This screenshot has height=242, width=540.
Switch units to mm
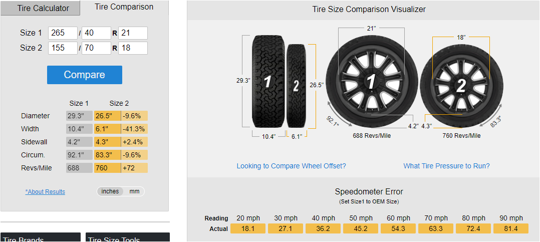tap(134, 191)
